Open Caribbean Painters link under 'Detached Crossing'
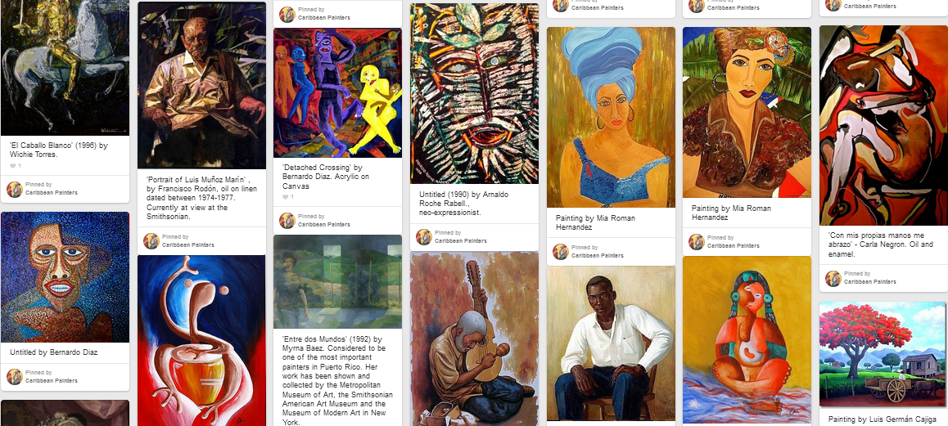Screen dimensions: 948x426 coord(323,224)
